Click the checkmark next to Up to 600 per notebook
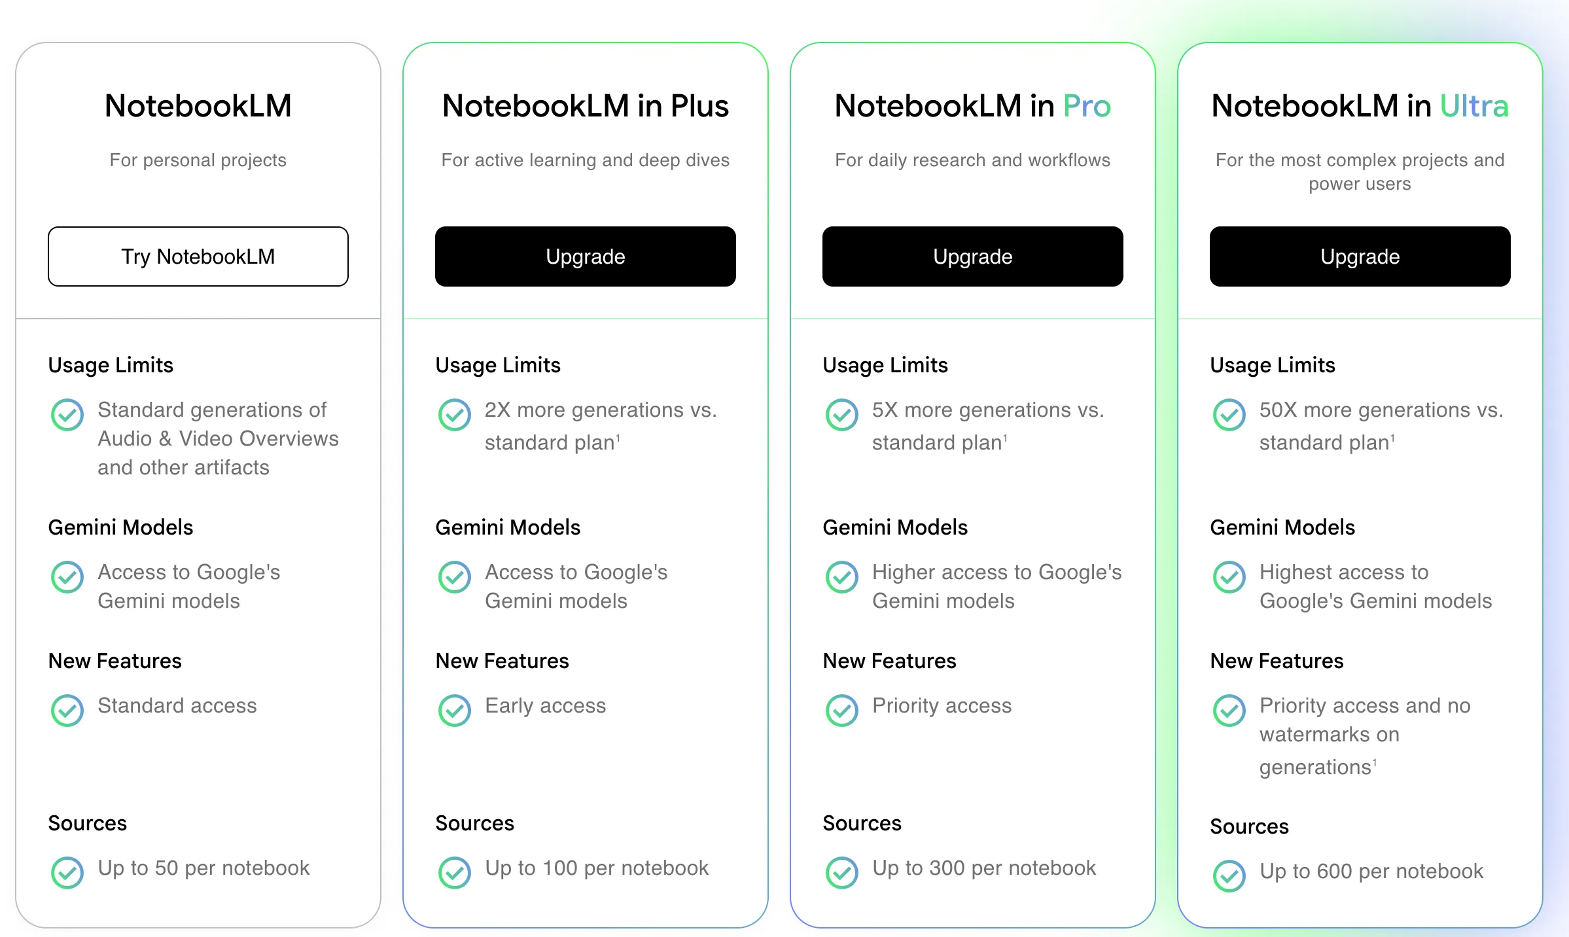This screenshot has height=937, width=1569. pos(1229,875)
